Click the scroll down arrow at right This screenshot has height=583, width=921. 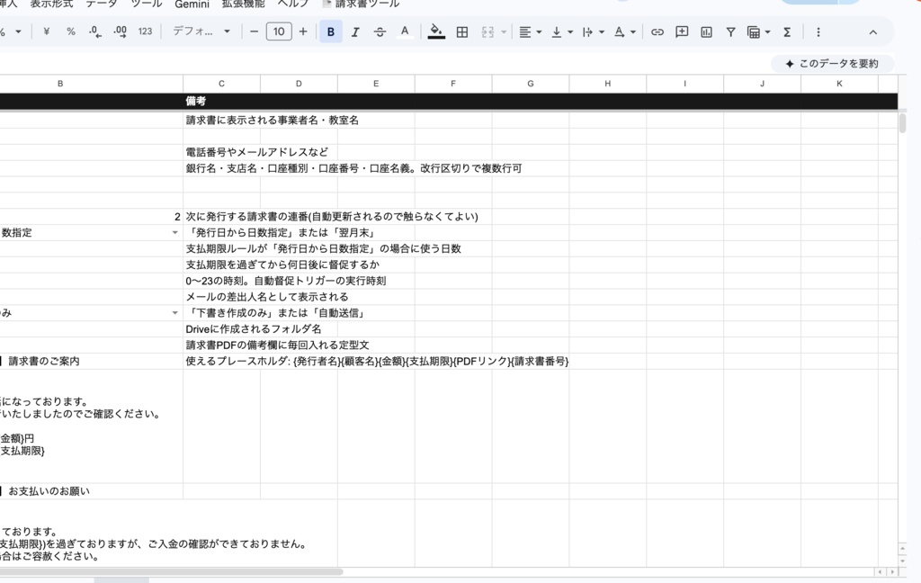click(x=903, y=561)
